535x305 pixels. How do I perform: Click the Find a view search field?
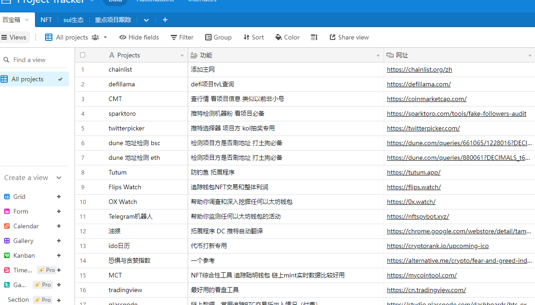[x=34, y=60]
